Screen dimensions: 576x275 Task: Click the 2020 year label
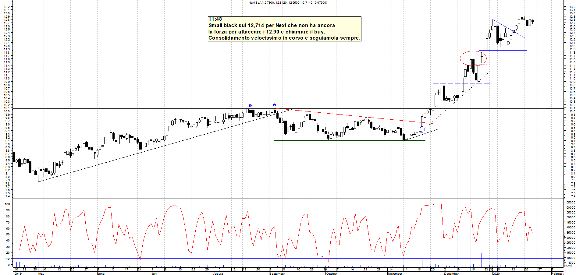click(496, 273)
